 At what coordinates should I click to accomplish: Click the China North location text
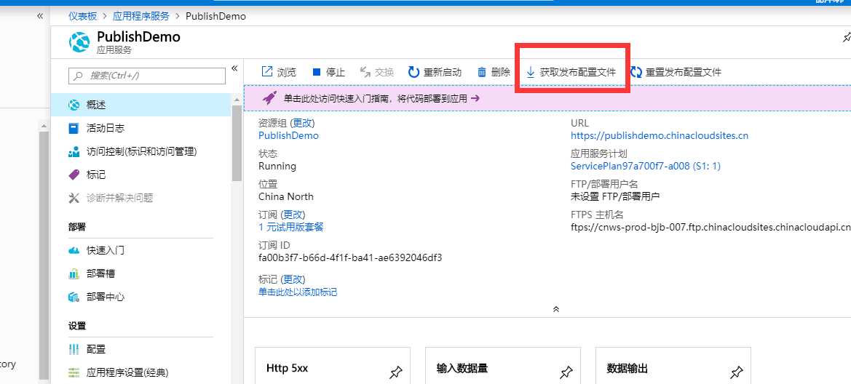click(286, 196)
